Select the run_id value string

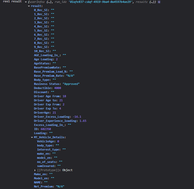[x=100, y=2]
